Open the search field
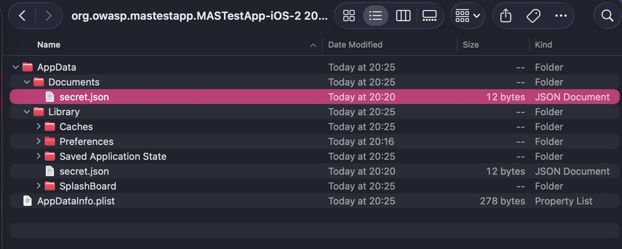Image resolution: width=622 pixels, height=249 pixels. 607,16
